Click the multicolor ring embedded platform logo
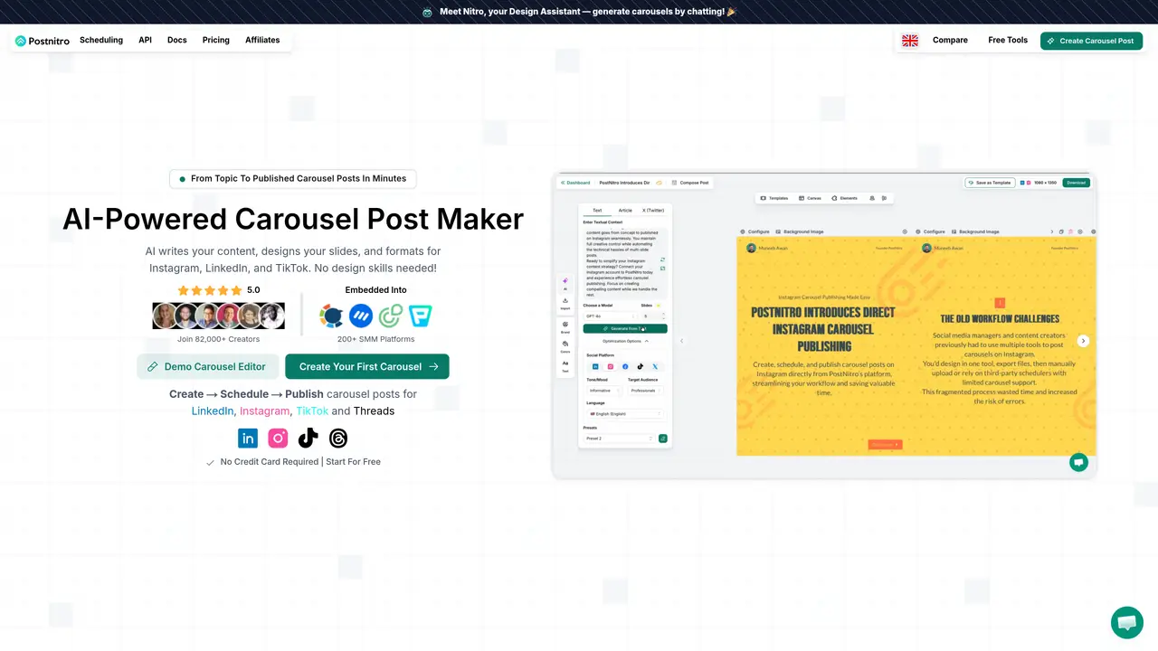The width and height of the screenshot is (1158, 651). point(331,316)
